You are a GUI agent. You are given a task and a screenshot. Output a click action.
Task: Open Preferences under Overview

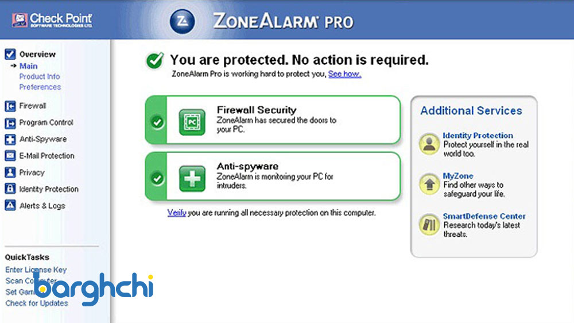(40, 87)
